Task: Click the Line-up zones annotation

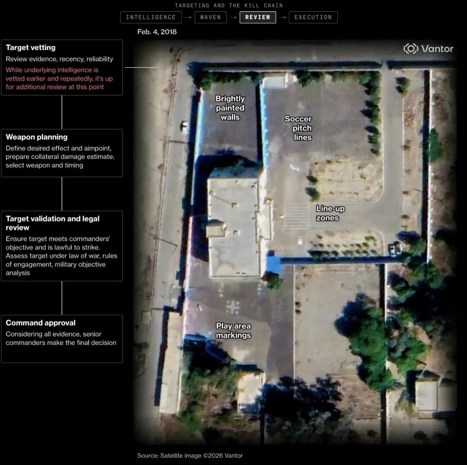Action: tap(330, 213)
